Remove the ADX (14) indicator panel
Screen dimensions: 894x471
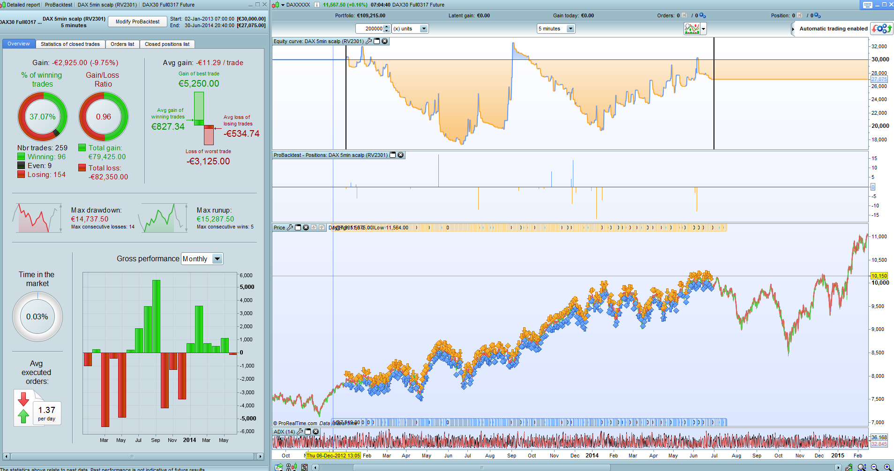pyautogui.click(x=316, y=432)
